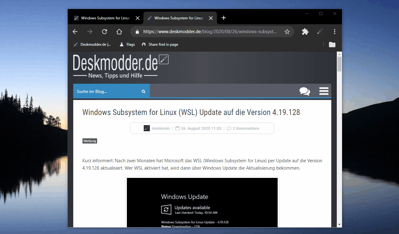Maximize the browser window
399x234 pixels.
(x=321, y=13)
